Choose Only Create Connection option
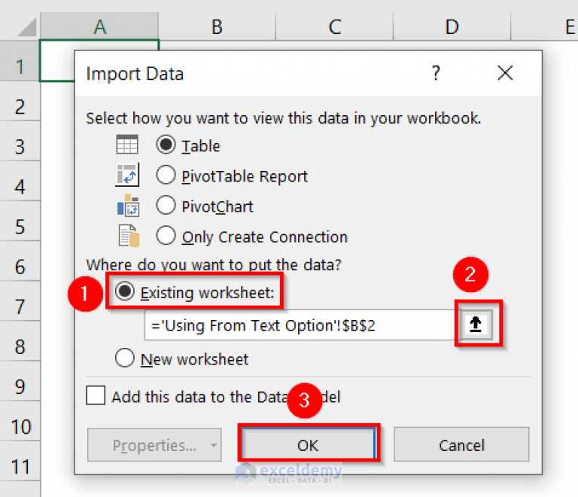578x497 pixels. pos(166,236)
